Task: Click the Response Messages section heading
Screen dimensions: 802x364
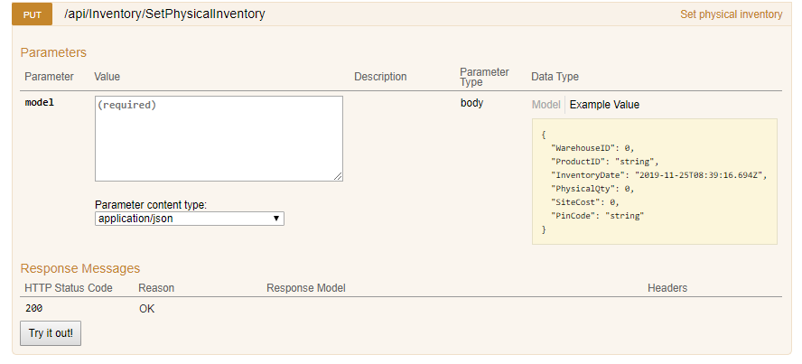Action: point(80,268)
